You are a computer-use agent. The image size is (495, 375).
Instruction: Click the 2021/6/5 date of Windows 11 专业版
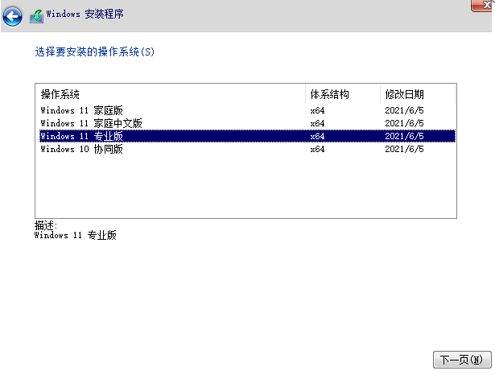(x=404, y=136)
